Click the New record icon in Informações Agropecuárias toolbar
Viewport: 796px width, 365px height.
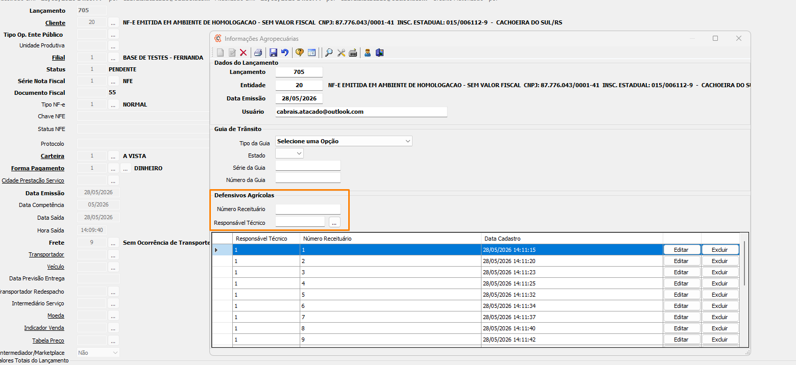220,53
